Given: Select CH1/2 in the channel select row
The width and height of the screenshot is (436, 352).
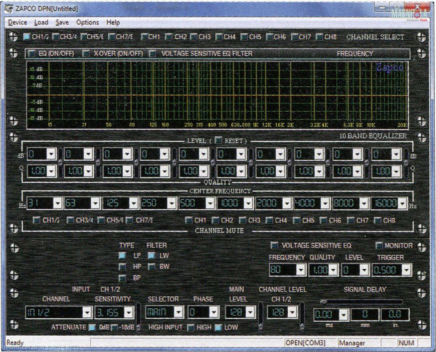Looking at the screenshot, I should [27, 36].
